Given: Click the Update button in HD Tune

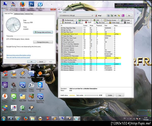Looking at the screenshot, I should pos(110,95).
